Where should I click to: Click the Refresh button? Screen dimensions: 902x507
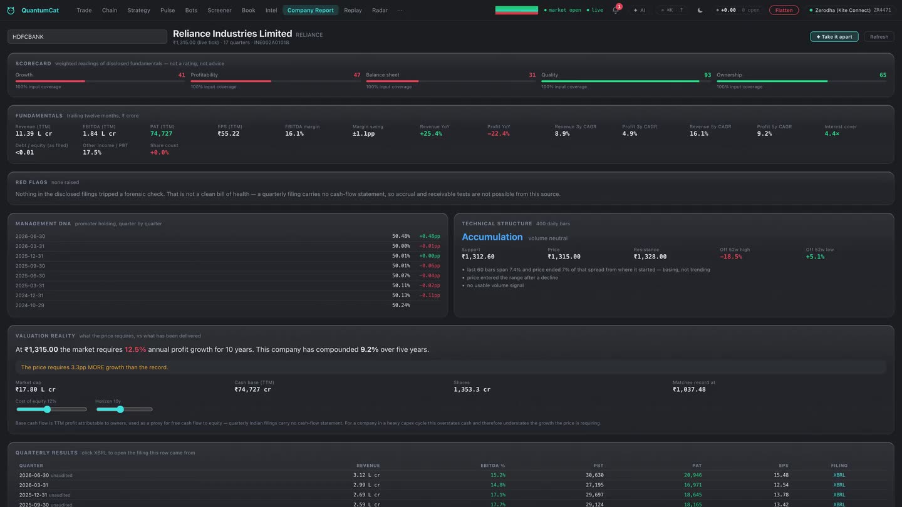point(879,37)
